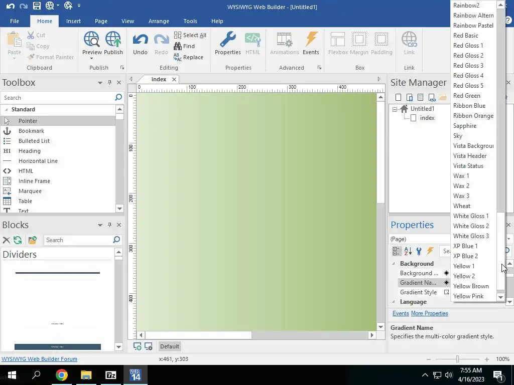Sort properties alphabetically with the A-Z icon

(408, 251)
